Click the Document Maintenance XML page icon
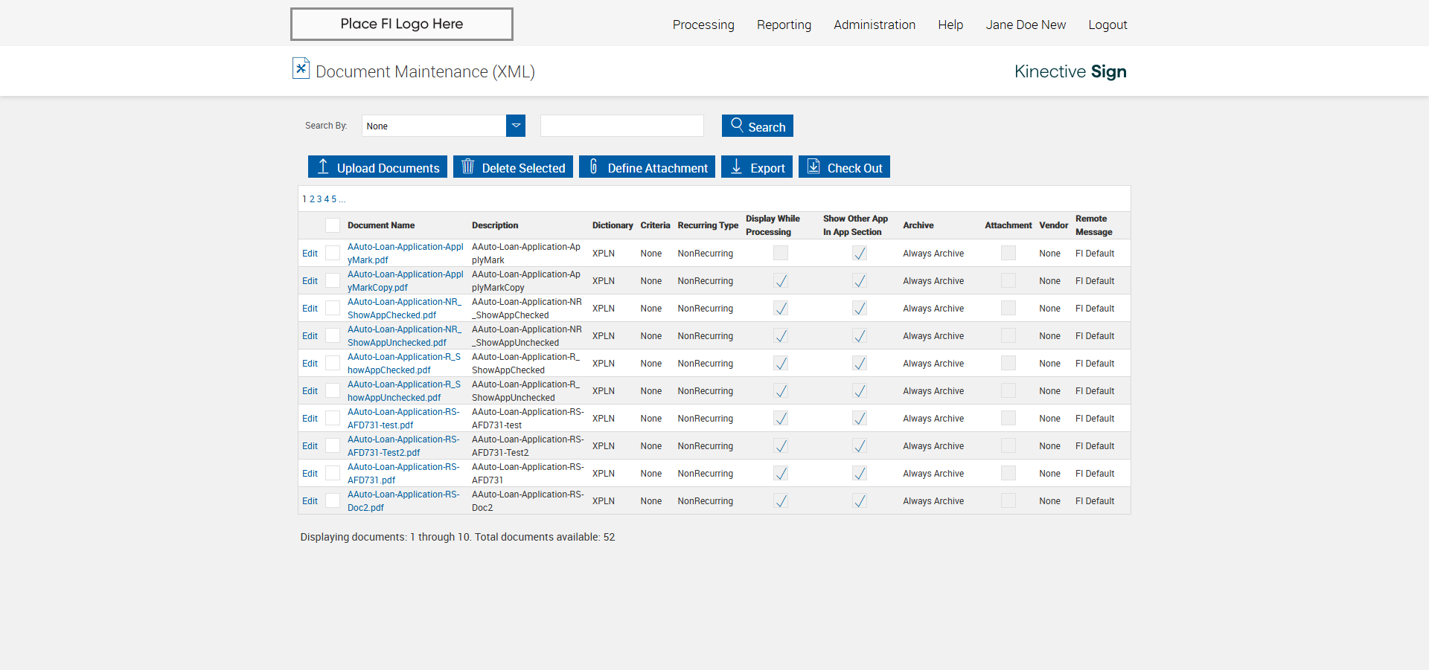The height and width of the screenshot is (670, 1429). pos(301,68)
